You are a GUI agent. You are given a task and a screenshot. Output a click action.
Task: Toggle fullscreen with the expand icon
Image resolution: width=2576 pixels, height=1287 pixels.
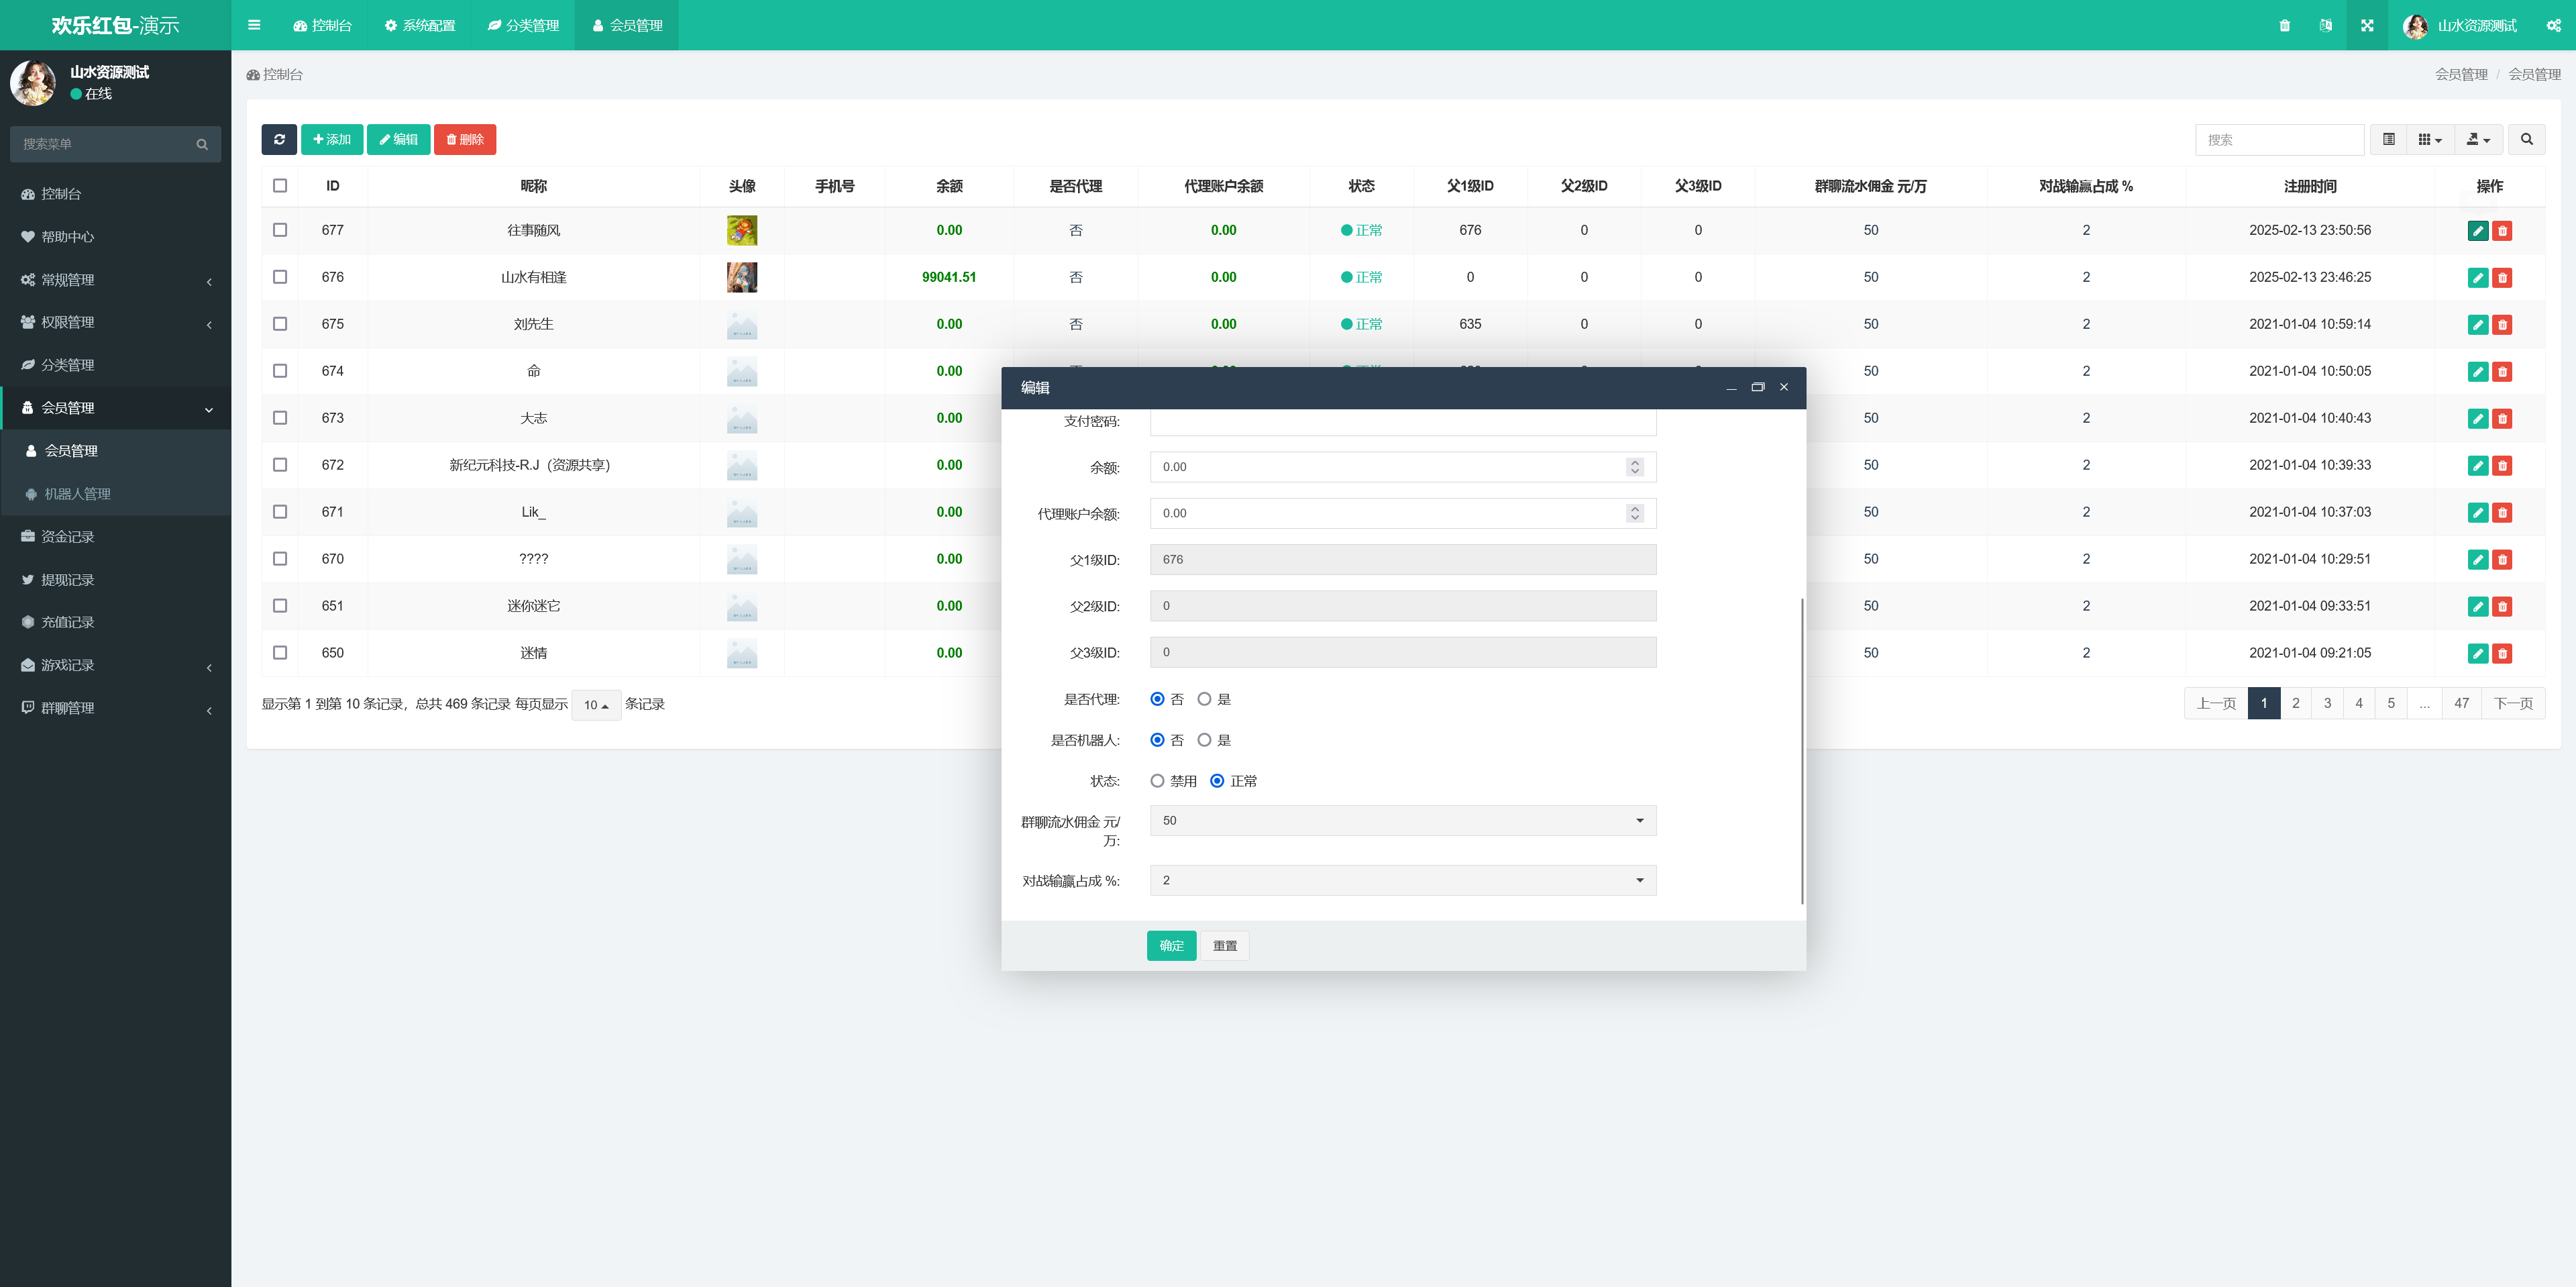2367,25
